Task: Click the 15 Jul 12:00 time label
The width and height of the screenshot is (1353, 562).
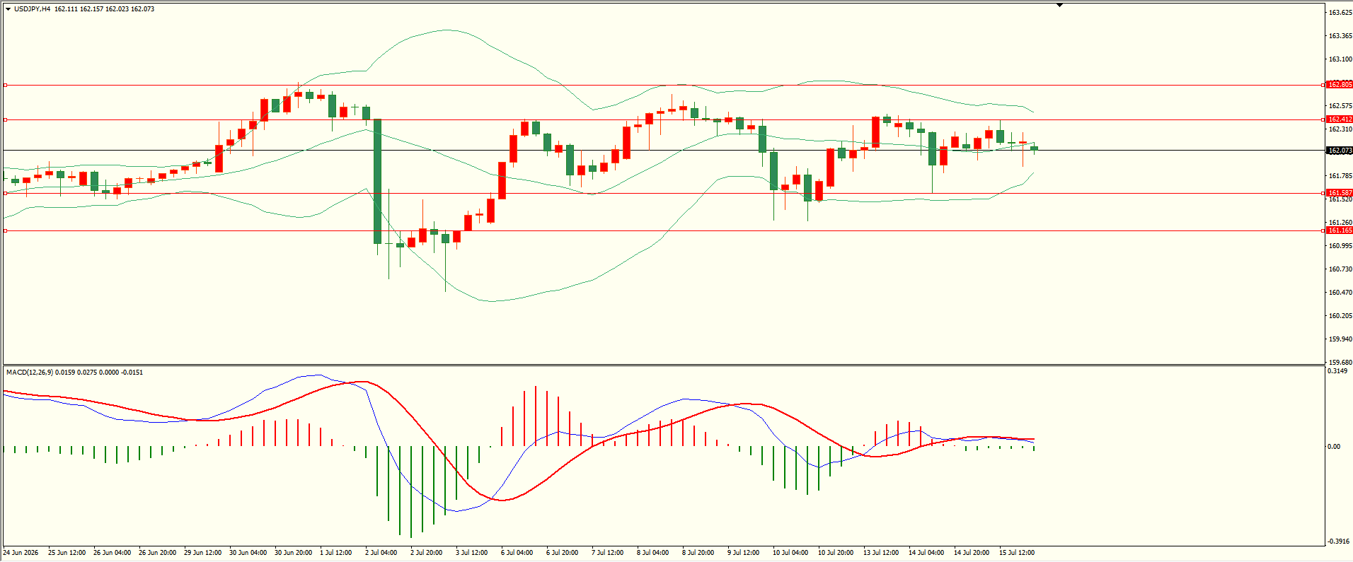Action: point(1016,553)
